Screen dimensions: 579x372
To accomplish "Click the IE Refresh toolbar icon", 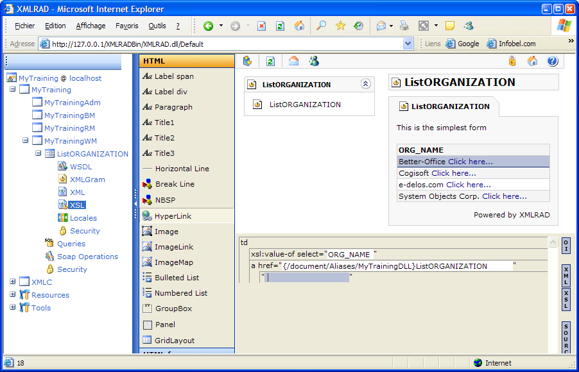I will click(280, 26).
